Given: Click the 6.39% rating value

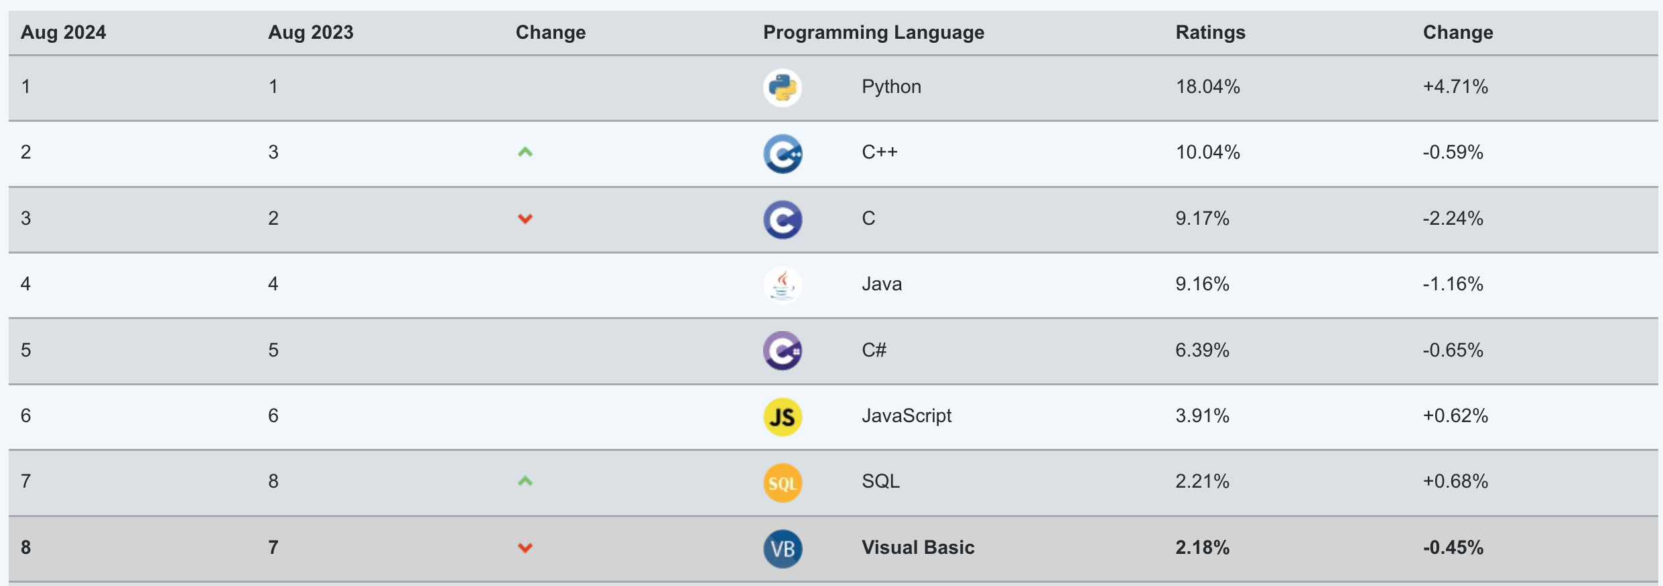Looking at the screenshot, I should pos(1203,350).
